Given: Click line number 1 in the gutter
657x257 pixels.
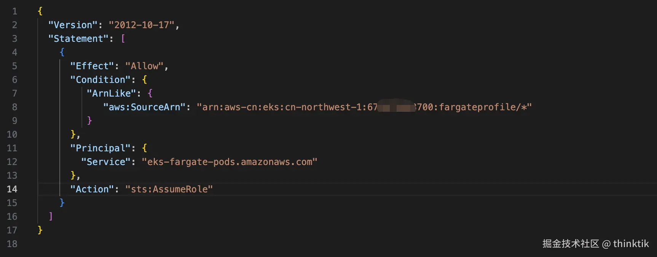Looking at the screenshot, I should point(14,11).
